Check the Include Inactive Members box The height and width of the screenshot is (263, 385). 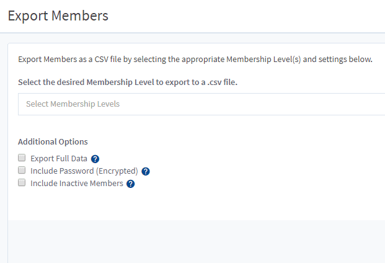click(x=22, y=182)
